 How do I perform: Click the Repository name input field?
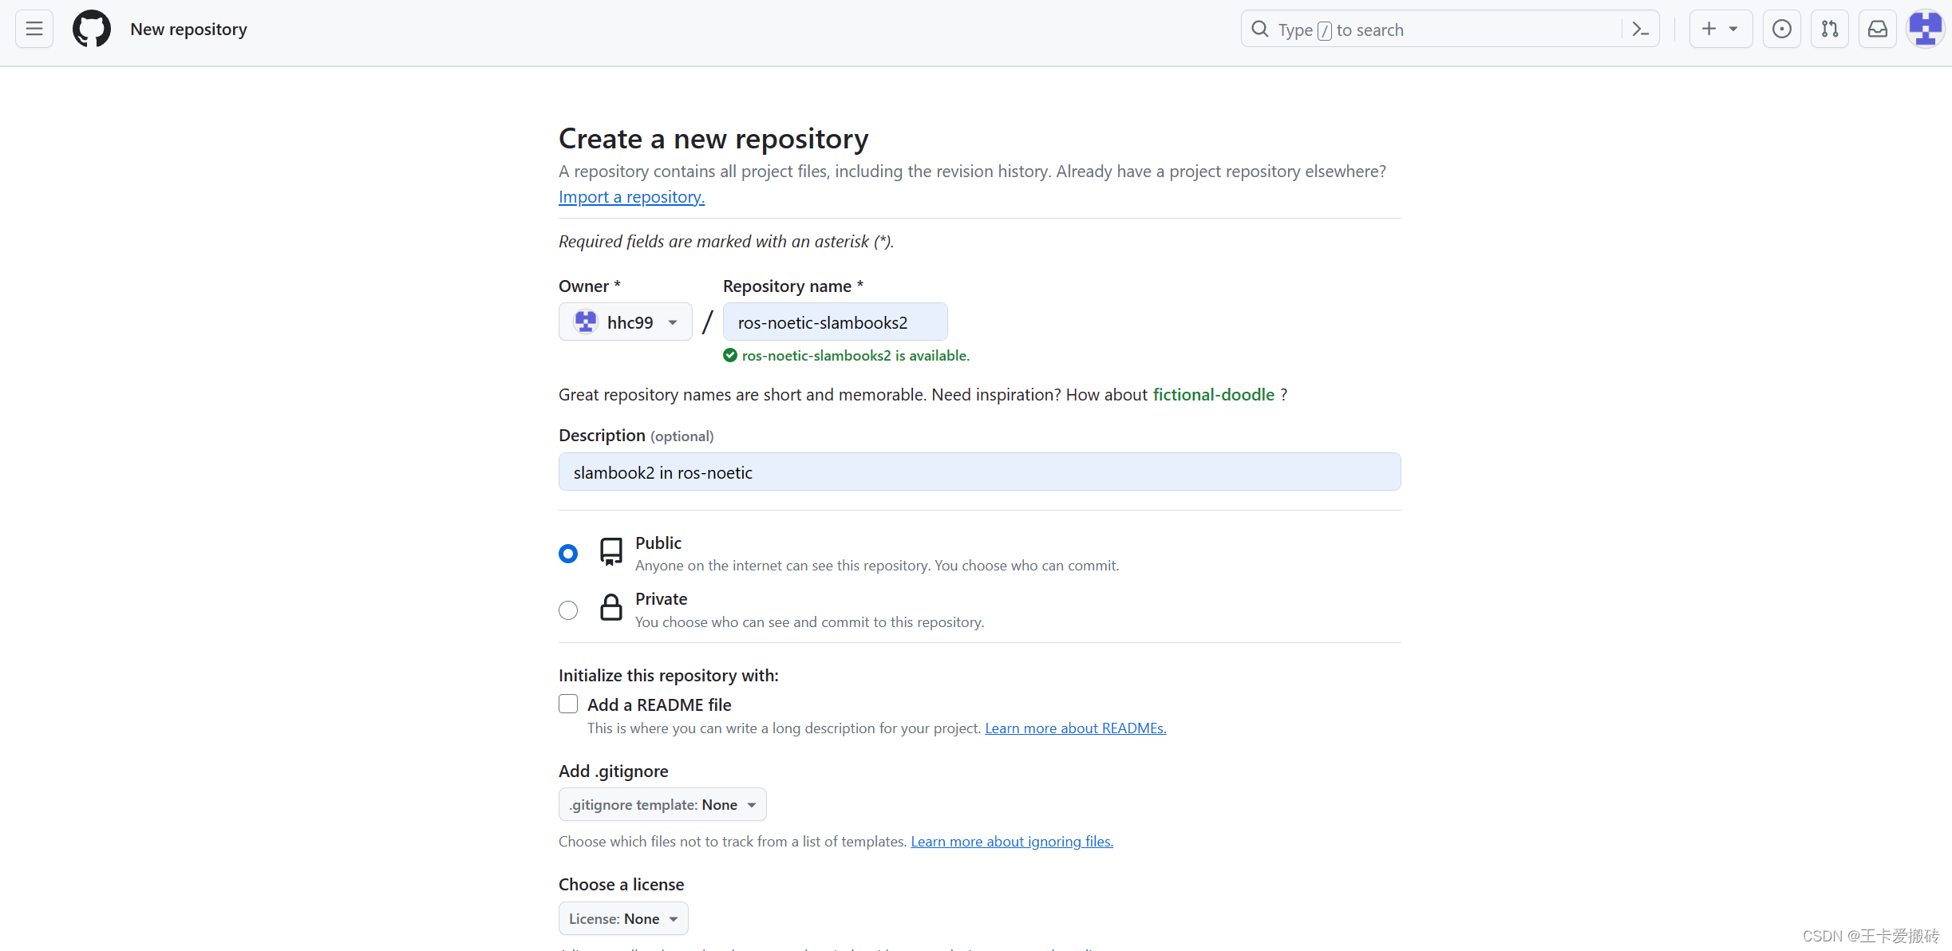click(x=835, y=322)
